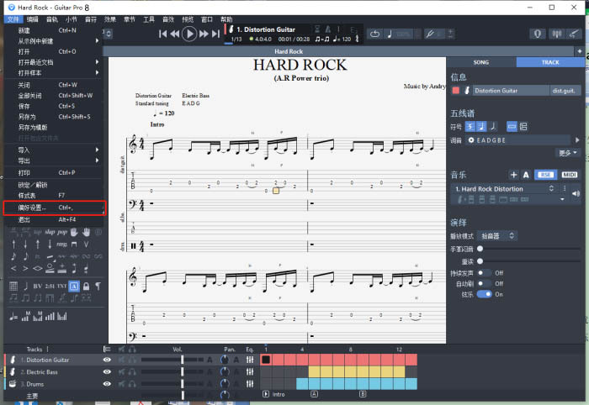Click the tuning gear icon beside EADGBE
589x405 pixels.
point(471,139)
